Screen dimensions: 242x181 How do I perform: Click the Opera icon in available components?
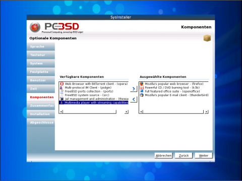click(62, 83)
